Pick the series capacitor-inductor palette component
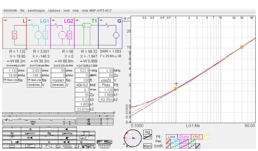 point(49,137)
